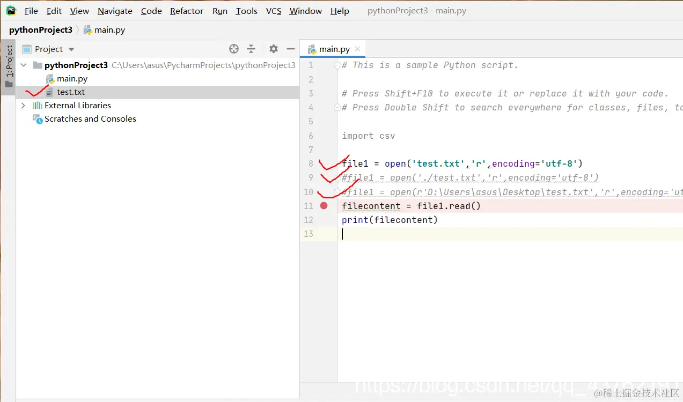
Task: Click the External Libraries bar chart icon
Action: coord(37,106)
